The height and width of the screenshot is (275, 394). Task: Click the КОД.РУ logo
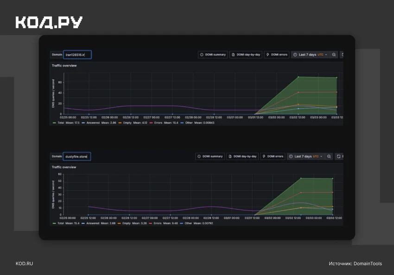click(x=49, y=23)
